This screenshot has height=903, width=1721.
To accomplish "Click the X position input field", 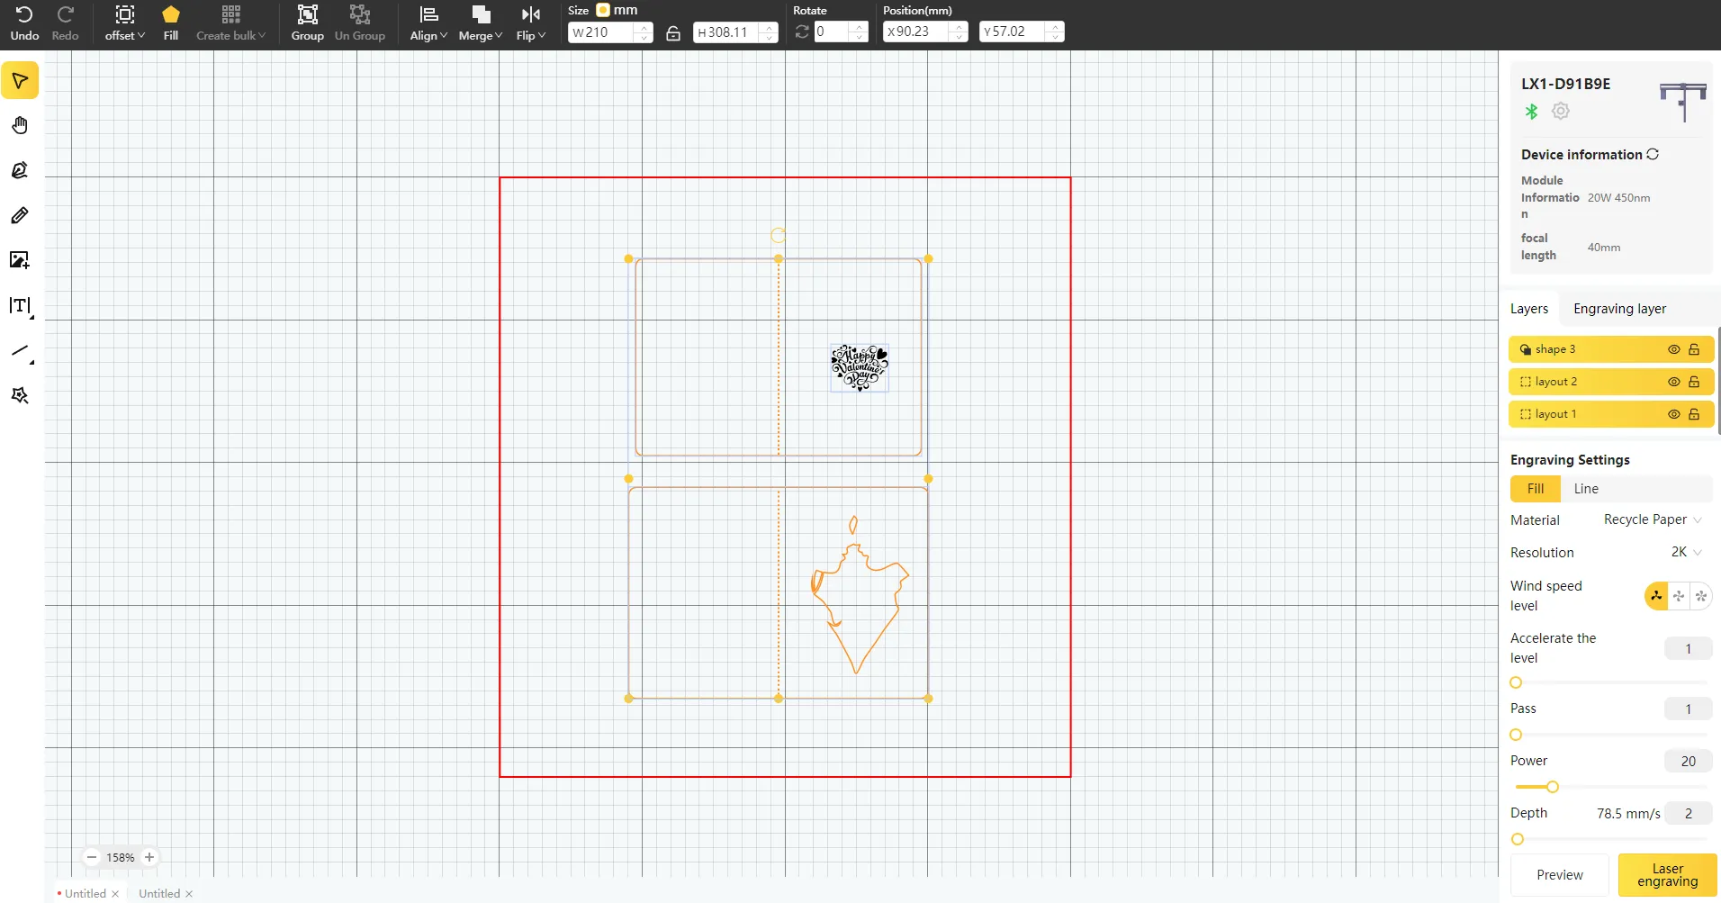I will [917, 32].
